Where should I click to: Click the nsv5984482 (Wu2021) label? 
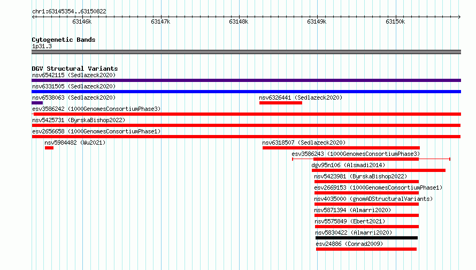75,142
